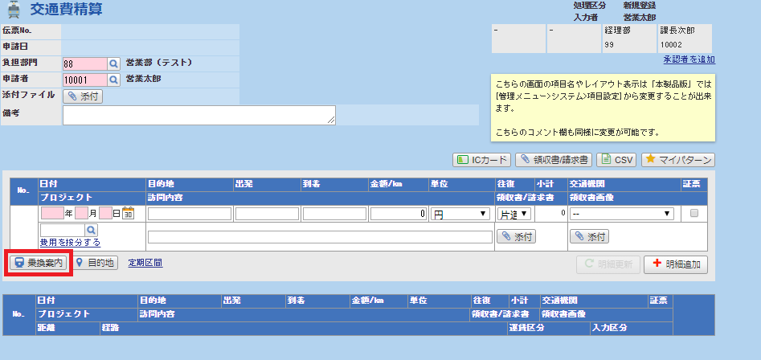Click the 金額/km amount field
The width and height of the screenshot is (761, 360).
pyautogui.click(x=399, y=214)
